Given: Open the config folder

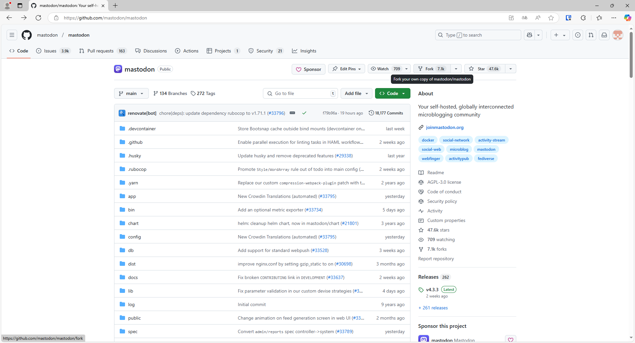Looking at the screenshot, I should 134,237.
